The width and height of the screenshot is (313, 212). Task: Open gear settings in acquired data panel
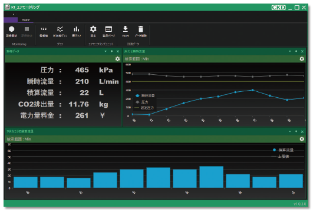117,59
